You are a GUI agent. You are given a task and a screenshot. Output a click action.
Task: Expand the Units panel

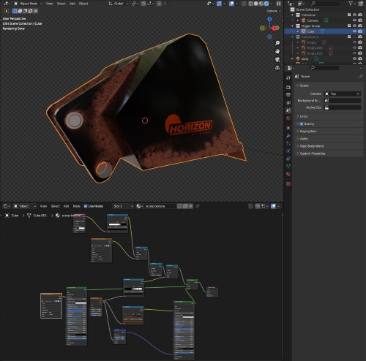coord(329,116)
